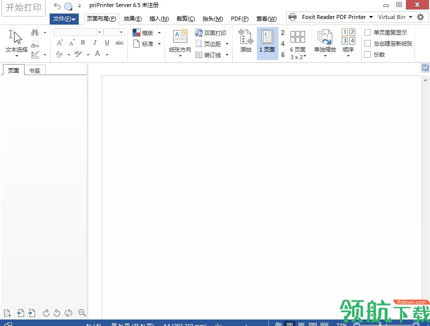
Task: Toggle strikethrough abc icon
Action: tap(119, 43)
